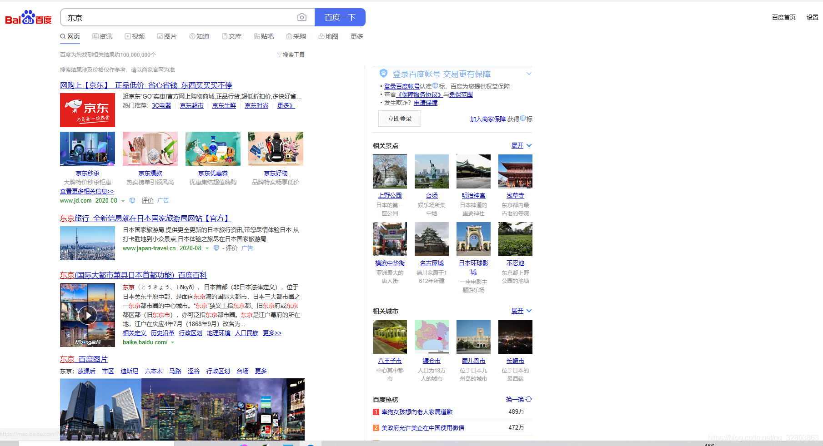Open the 更多 search categories
823x446 pixels.
(357, 36)
